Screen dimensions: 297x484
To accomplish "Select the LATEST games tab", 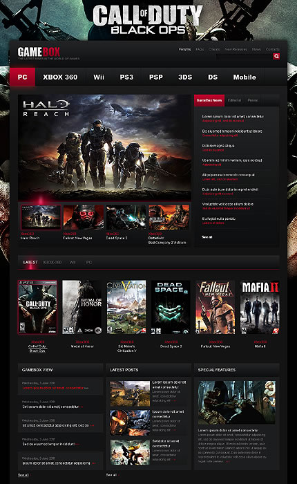I will (x=30, y=262).
